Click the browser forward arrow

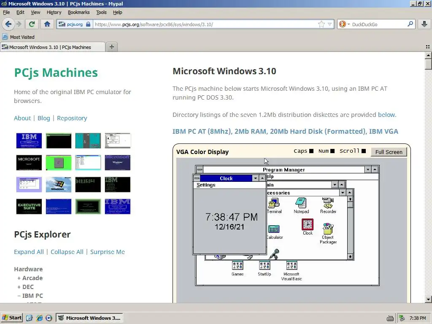click(19, 24)
